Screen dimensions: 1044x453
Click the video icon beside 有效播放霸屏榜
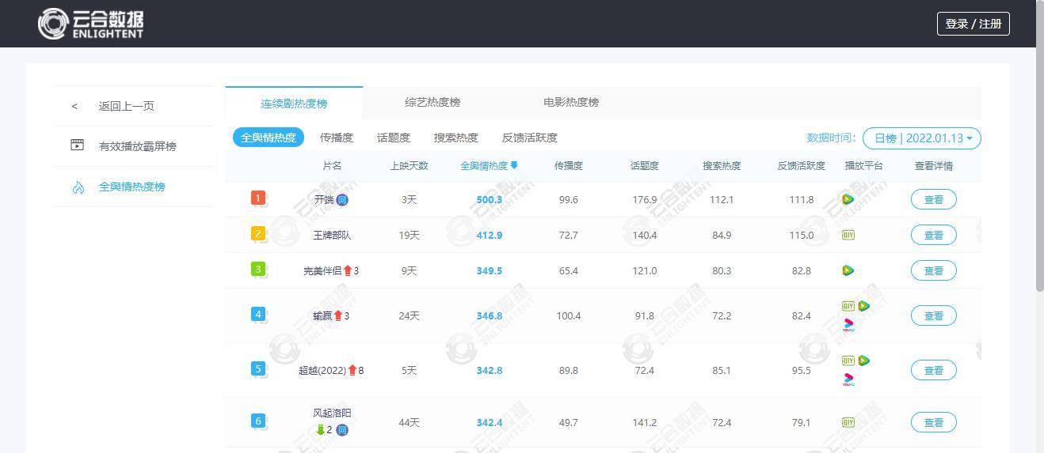tap(77, 145)
